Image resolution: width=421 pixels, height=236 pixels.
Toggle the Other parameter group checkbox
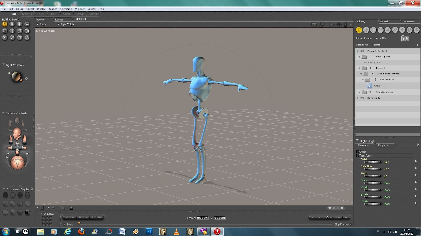tap(358, 152)
